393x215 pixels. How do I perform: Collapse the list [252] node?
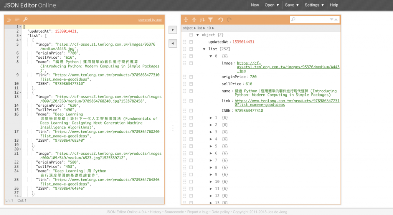(x=204, y=49)
